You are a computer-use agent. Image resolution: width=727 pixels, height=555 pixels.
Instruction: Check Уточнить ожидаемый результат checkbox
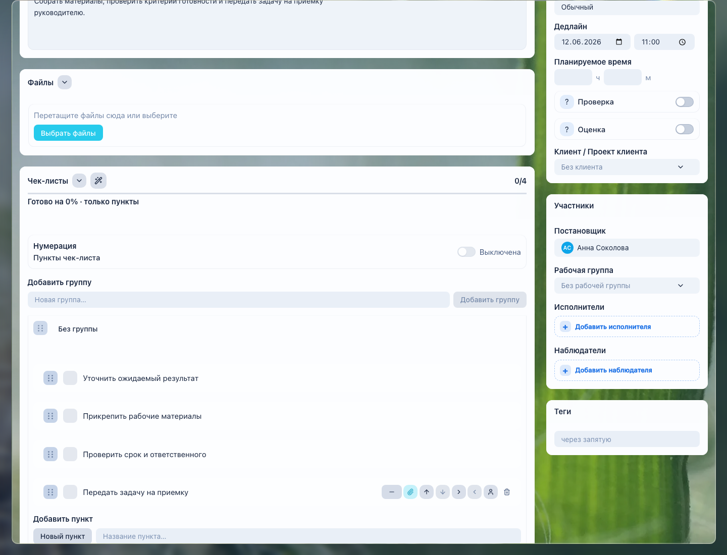(70, 378)
